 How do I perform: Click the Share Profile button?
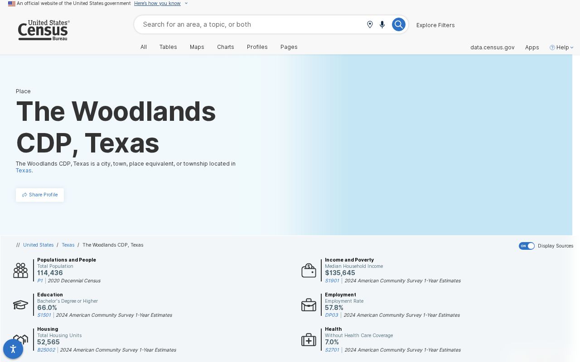(40, 195)
